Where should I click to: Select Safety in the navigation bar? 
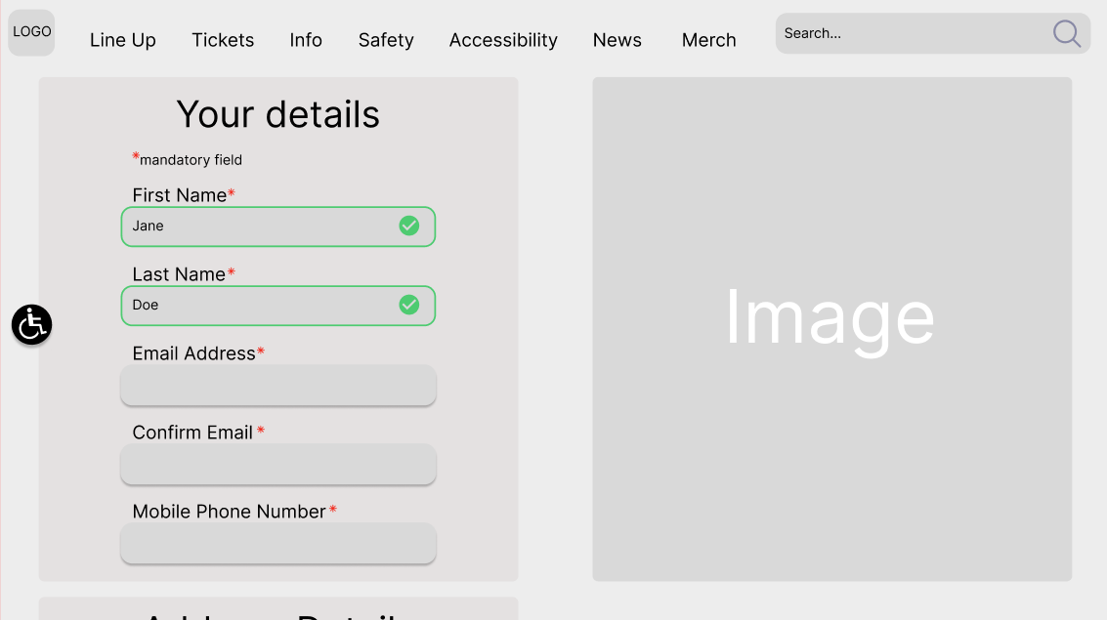(x=386, y=40)
